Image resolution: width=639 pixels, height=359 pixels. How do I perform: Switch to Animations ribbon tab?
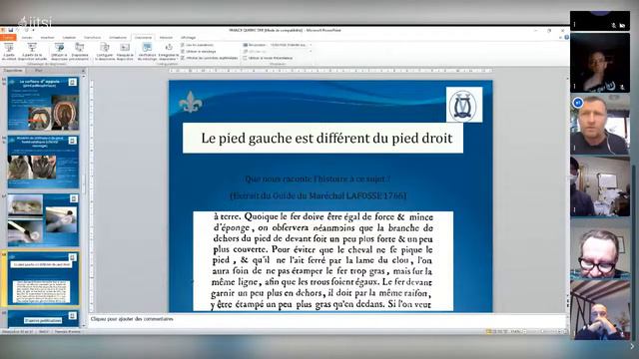click(x=118, y=38)
